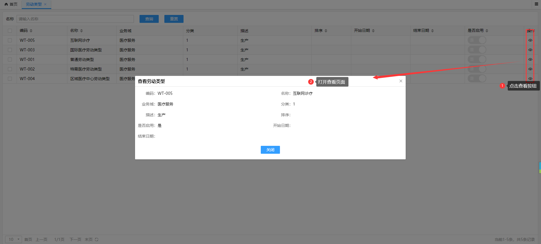Screen dimensions: 541x244
Task: Select the 劳动类型 tab
Action: (34, 4)
